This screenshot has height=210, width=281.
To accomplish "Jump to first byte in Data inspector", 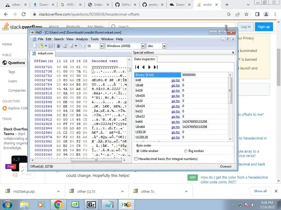I will [137, 67].
